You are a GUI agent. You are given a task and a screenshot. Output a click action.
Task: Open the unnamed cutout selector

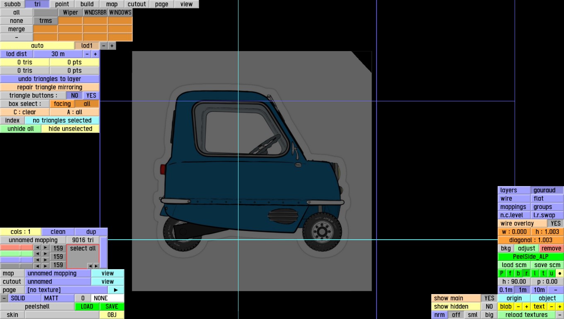pyautogui.click(x=58, y=282)
